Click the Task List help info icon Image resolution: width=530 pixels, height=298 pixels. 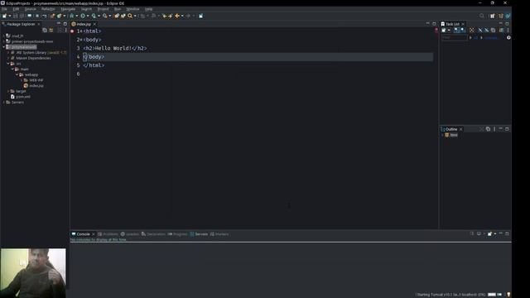(x=508, y=37)
